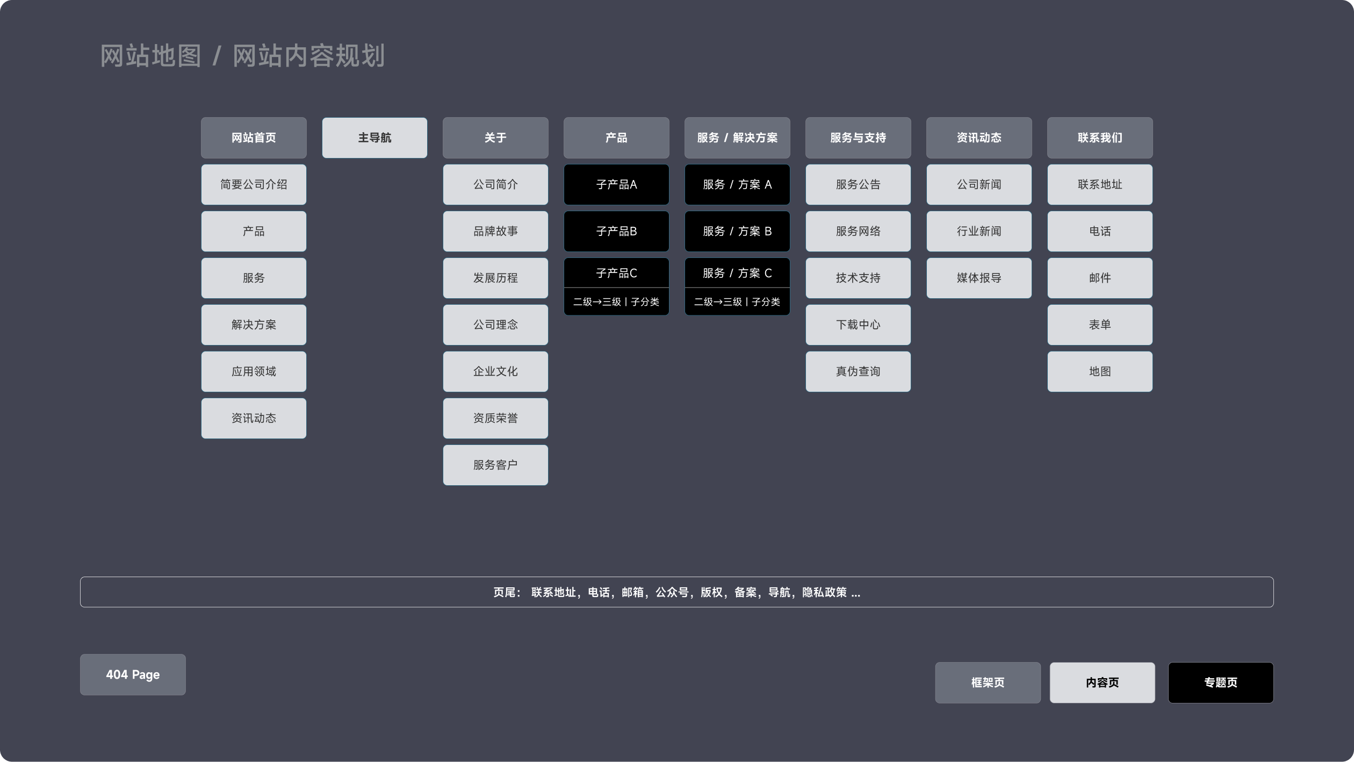This screenshot has height=762, width=1354.
Task: Expand 二级→三级 | 子分类 under 服务 / 方案 C
Action: point(737,302)
